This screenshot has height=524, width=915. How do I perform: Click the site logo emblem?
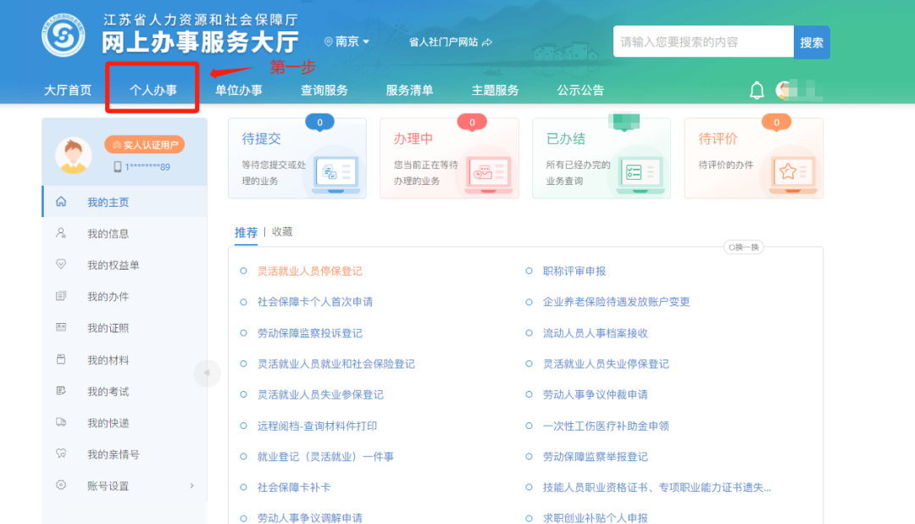click(x=64, y=34)
